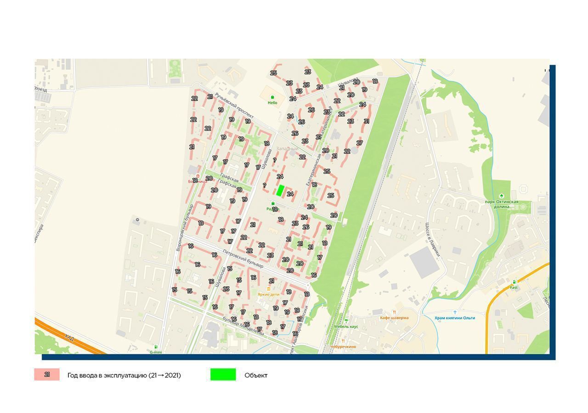Click the Мебель хаус store icon
Viewport: 588px width, 413px height.
click(x=346, y=321)
